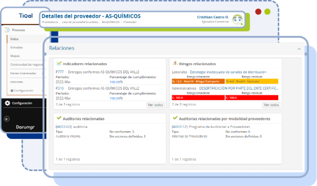Image resolution: width=317 pixels, height=186 pixels.
Task: Click 'Internas de Proveedores' audit type text
Action: click(189, 136)
